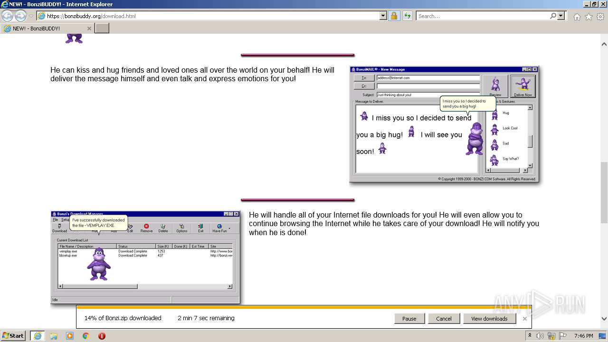Click the Internet Explorer title bar icon
Screen dimensions: 608x342
pos(5,4)
